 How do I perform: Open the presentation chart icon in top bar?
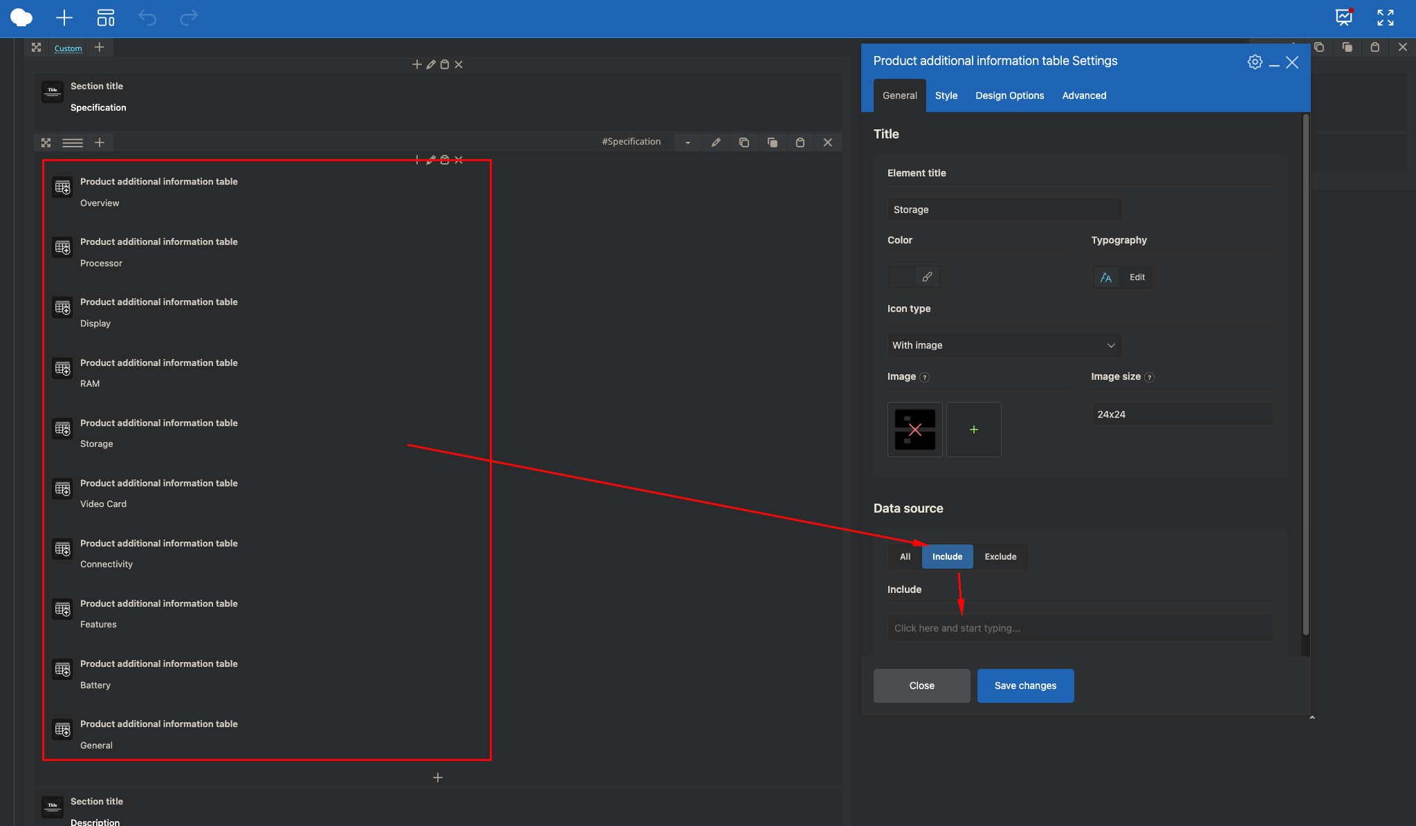point(1344,17)
